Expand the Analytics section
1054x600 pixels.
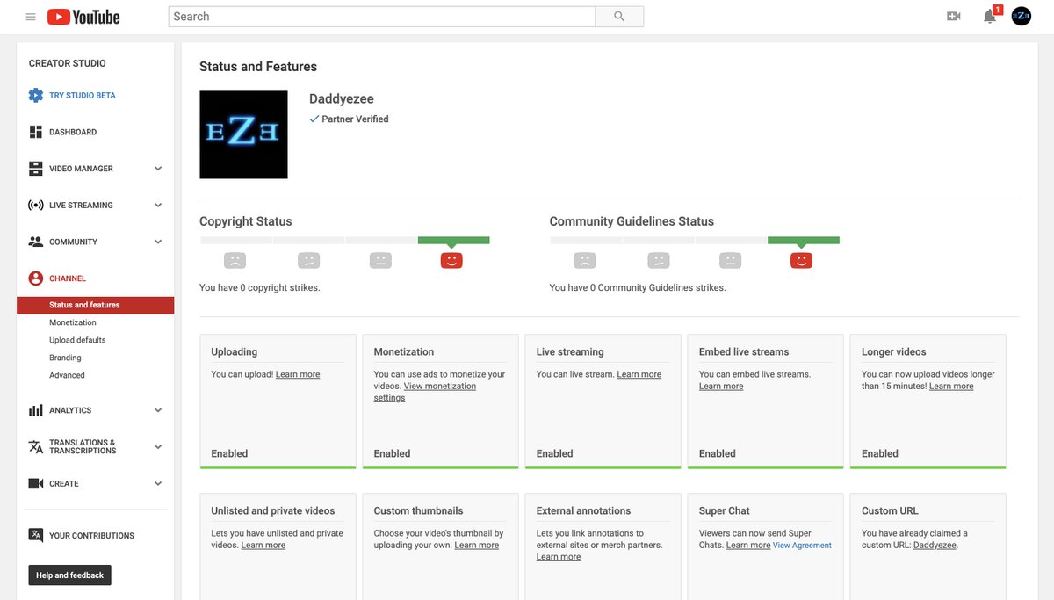(x=158, y=410)
